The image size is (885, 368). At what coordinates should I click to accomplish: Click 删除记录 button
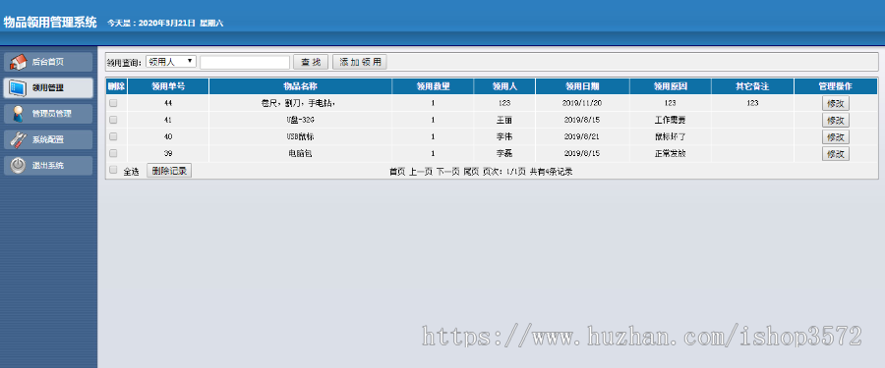pyautogui.click(x=169, y=171)
